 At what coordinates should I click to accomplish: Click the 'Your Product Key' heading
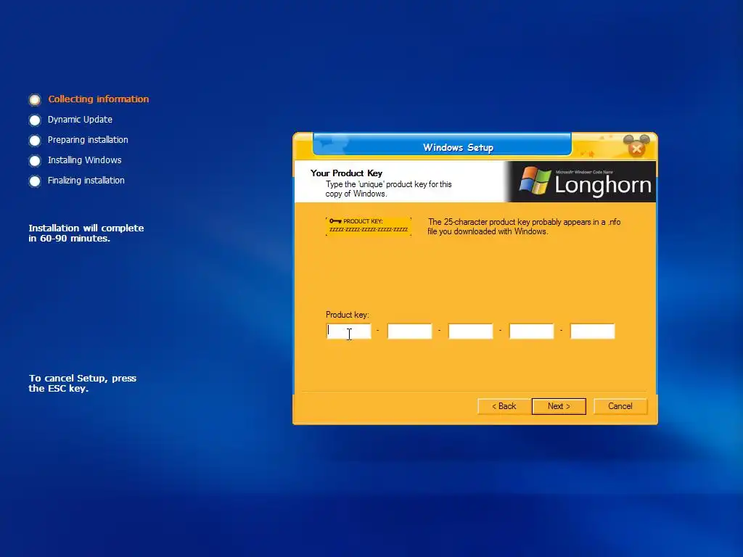346,173
